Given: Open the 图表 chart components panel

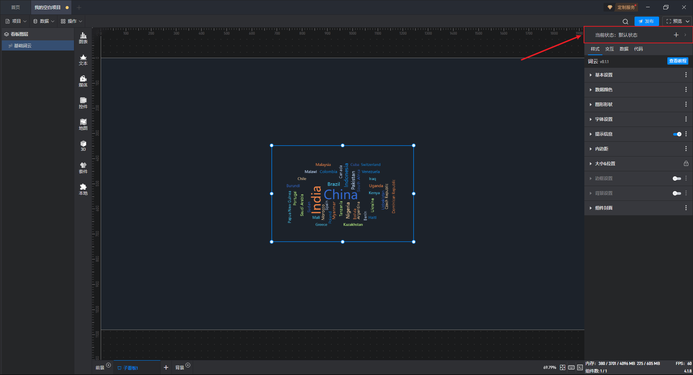Looking at the screenshot, I should 83,37.
